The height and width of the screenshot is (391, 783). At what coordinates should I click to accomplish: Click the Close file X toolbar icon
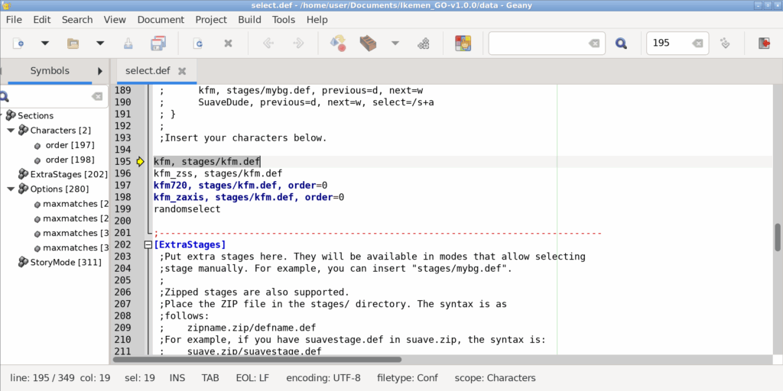228,44
